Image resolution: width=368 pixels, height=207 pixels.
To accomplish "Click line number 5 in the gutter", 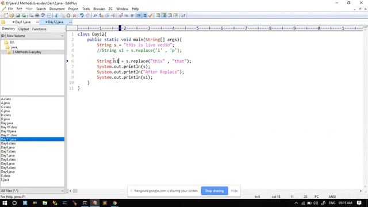I will tap(72, 56).
